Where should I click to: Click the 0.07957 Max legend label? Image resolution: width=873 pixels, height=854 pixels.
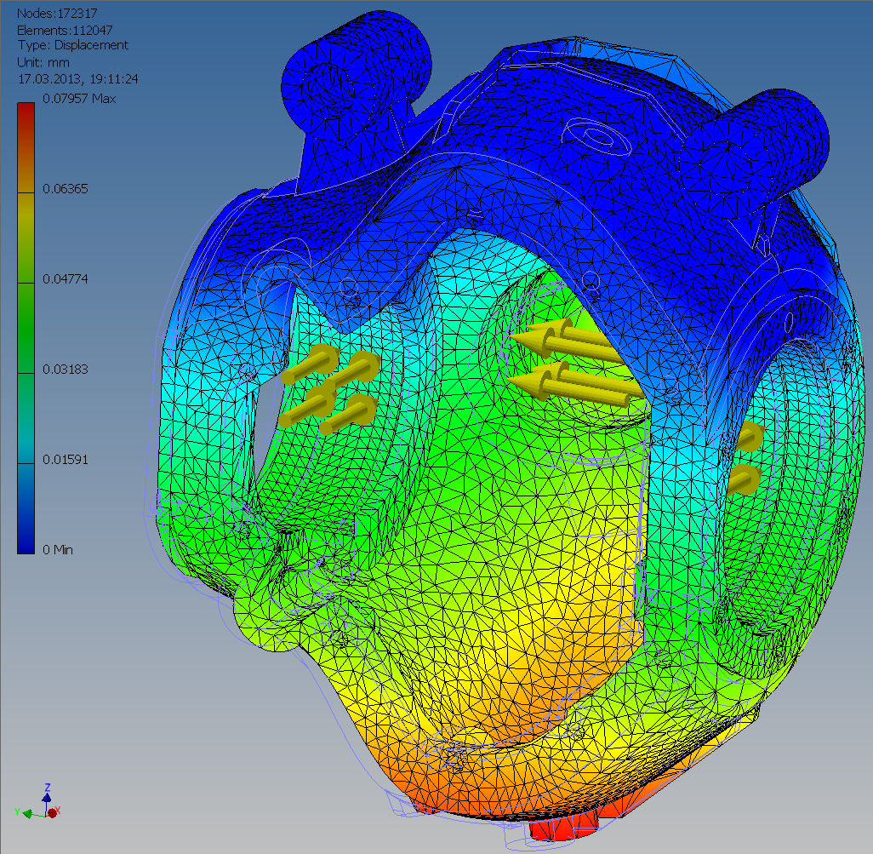pyautogui.click(x=79, y=99)
